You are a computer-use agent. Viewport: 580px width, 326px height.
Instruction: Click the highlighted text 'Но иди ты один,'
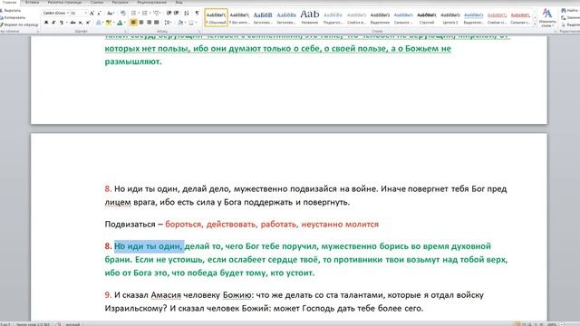pos(149,246)
